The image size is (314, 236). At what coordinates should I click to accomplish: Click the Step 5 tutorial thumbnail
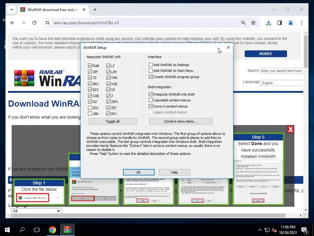coord(258,169)
